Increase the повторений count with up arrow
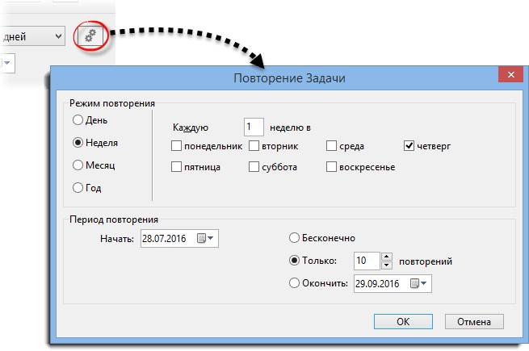The width and height of the screenshot is (529, 351). 387,257
